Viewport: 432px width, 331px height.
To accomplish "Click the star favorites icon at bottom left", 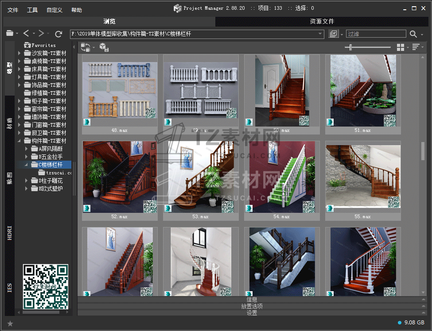I will [10, 323].
